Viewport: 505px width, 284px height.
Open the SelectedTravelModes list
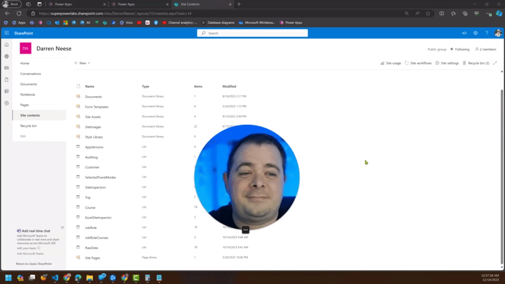coord(101,177)
